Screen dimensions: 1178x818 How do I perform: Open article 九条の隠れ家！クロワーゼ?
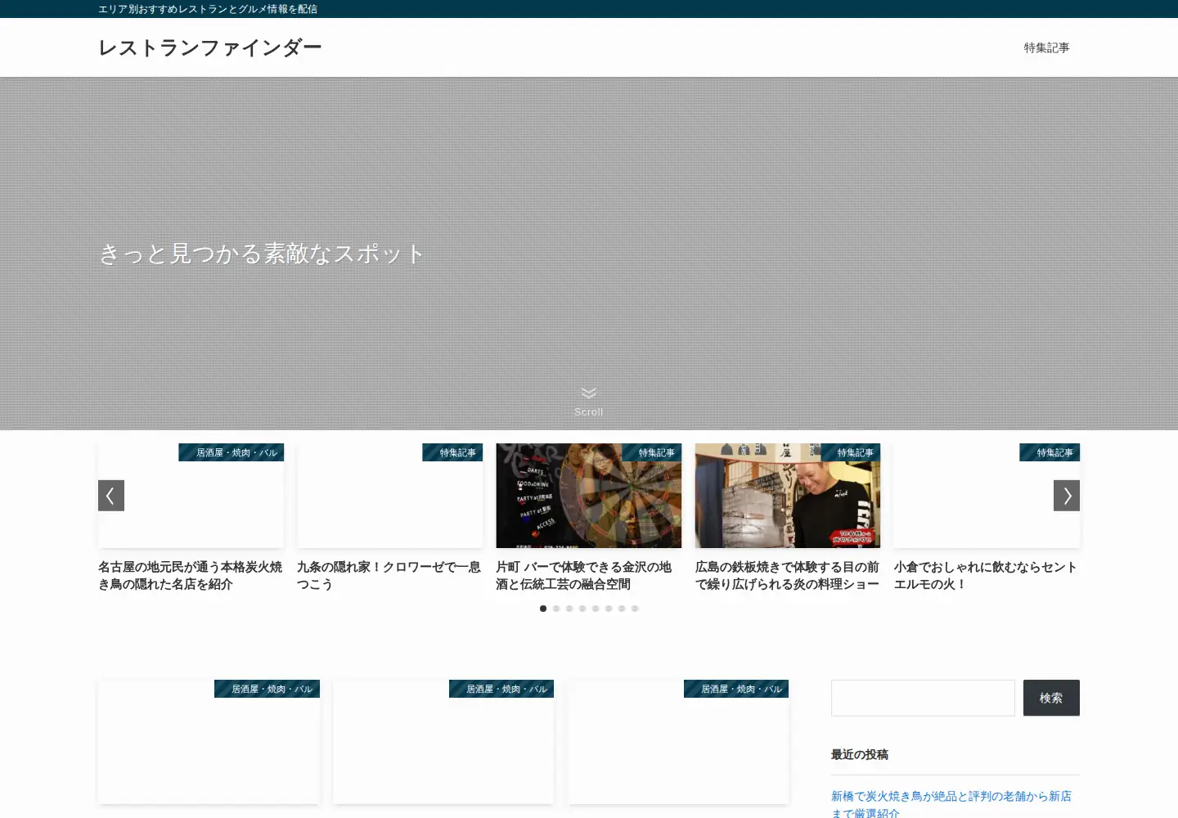pos(389,575)
